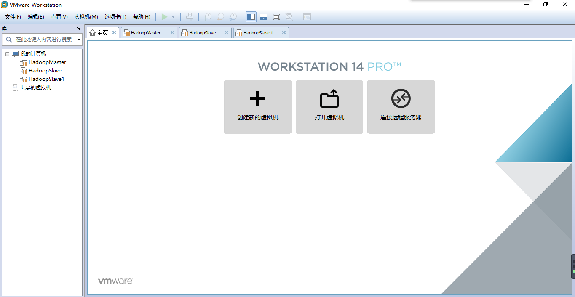Open the 虚拟机(M) menu

click(x=86, y=17)
